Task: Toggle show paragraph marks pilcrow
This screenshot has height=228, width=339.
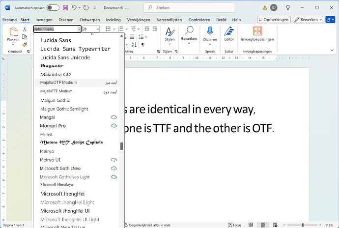Action: click(x=142, y=45)
